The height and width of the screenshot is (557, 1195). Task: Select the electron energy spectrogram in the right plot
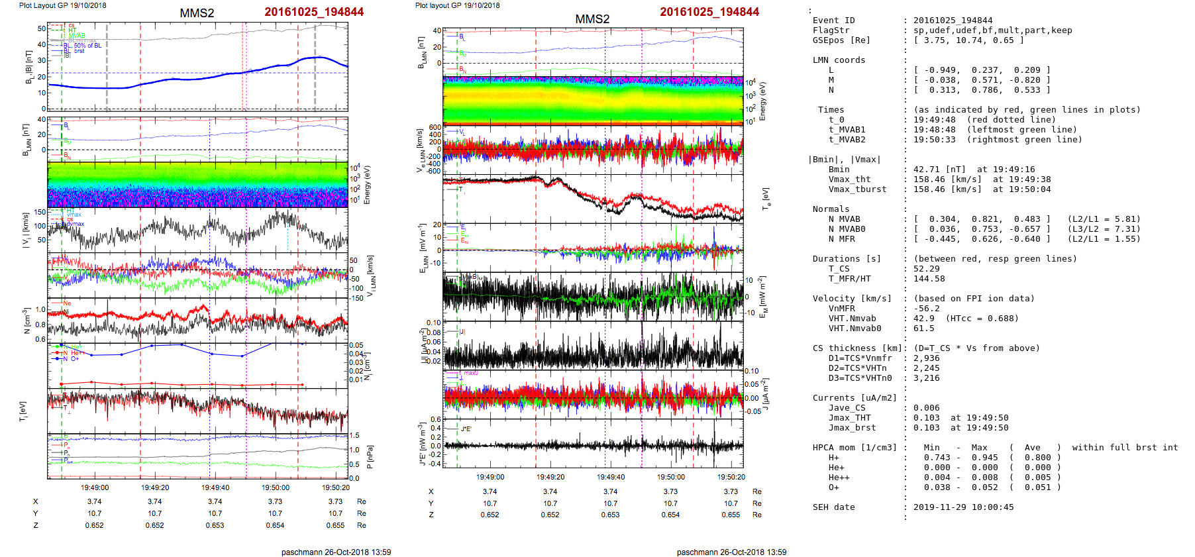coord(593,100)
